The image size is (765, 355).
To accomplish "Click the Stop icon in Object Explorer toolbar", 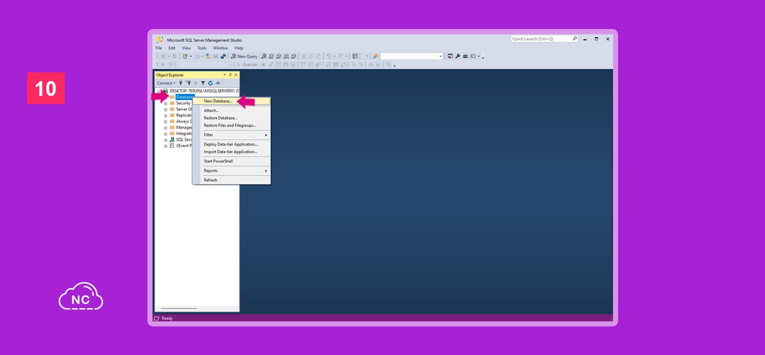I will (195, 83).
